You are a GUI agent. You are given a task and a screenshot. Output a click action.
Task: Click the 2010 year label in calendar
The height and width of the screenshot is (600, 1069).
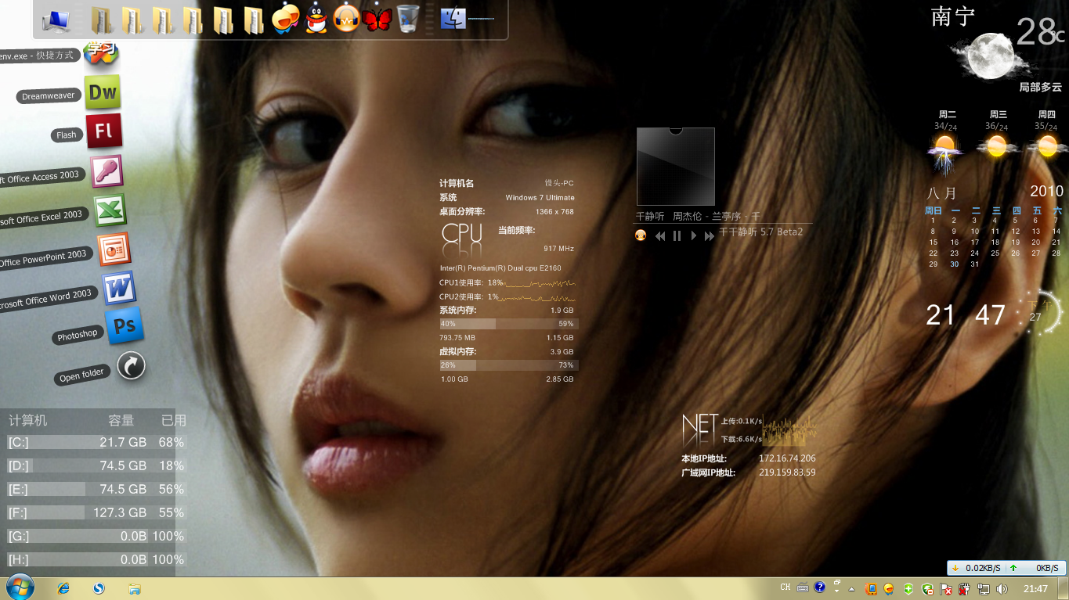(x=1046, y=191)
